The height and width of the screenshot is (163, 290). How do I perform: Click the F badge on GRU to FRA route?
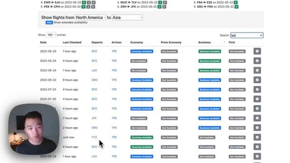click(x=237, y=7)
